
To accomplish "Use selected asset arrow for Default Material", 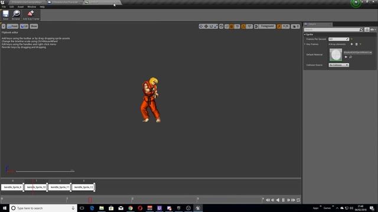I will point(346,57).
